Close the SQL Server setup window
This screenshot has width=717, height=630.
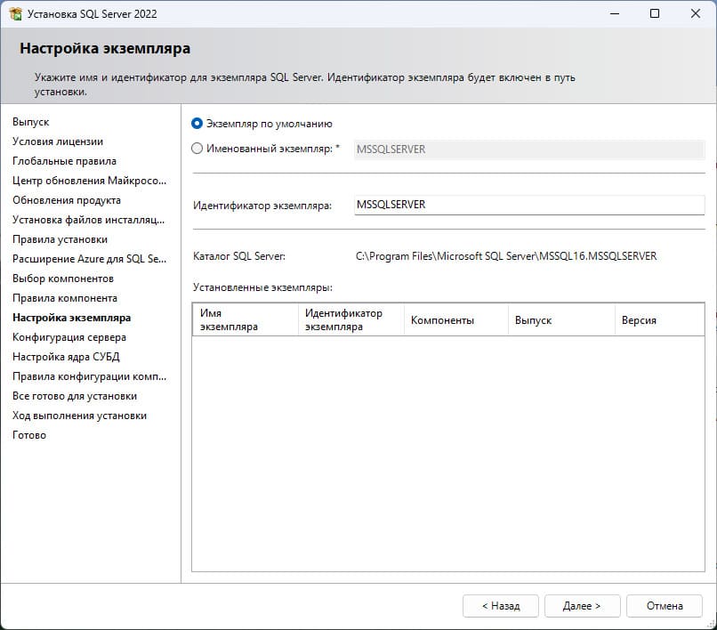[x=696, y=13]
